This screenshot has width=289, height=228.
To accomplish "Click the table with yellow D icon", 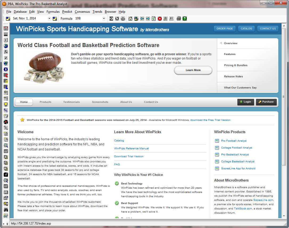I will pos(6,81).
